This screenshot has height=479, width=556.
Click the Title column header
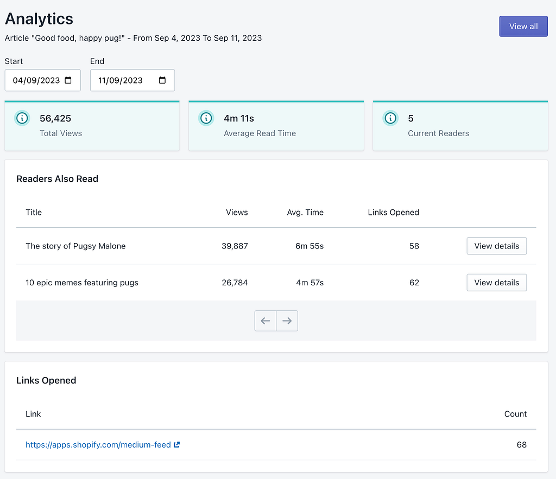pos(34,212)
